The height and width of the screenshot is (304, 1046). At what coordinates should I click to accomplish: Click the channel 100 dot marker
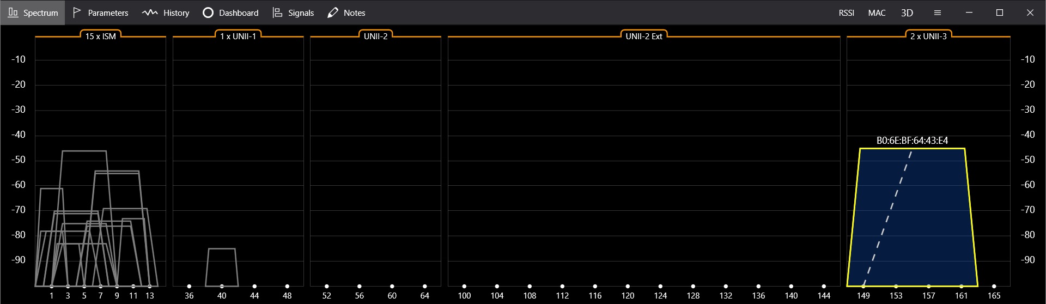point(464,286)
